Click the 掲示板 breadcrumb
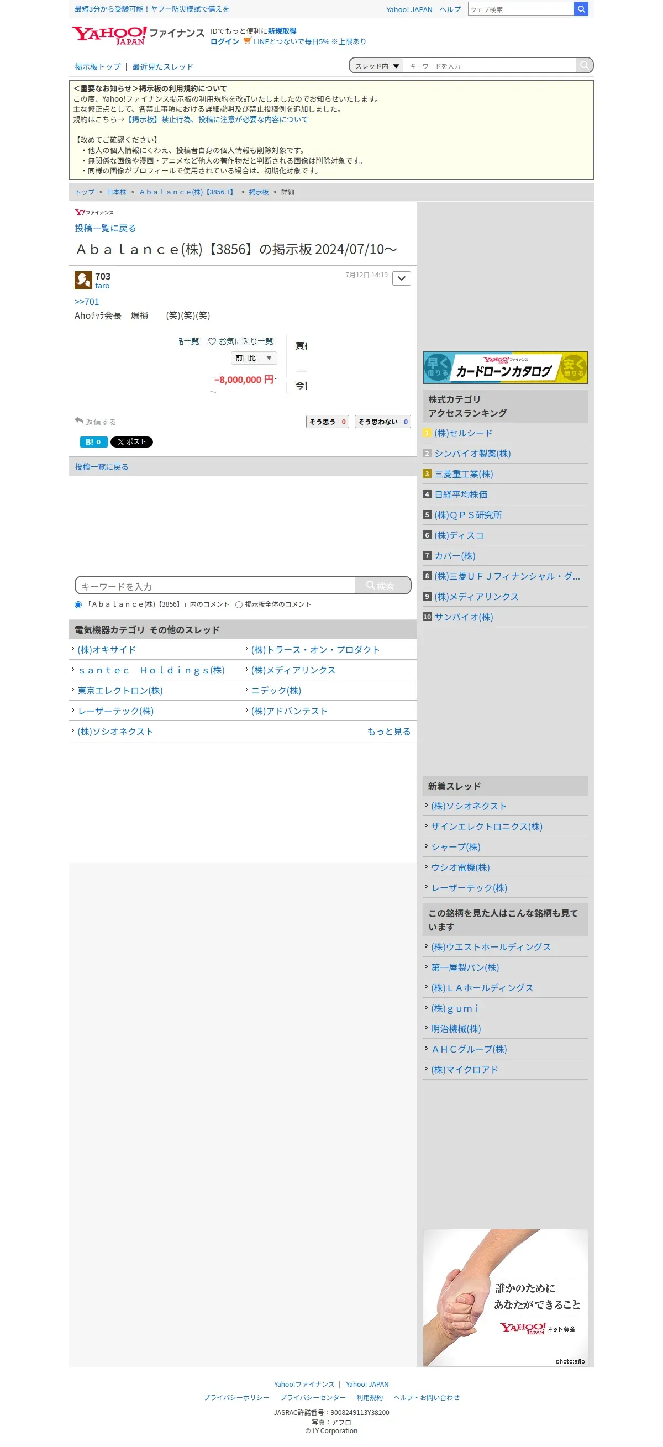 coord(259,192)
